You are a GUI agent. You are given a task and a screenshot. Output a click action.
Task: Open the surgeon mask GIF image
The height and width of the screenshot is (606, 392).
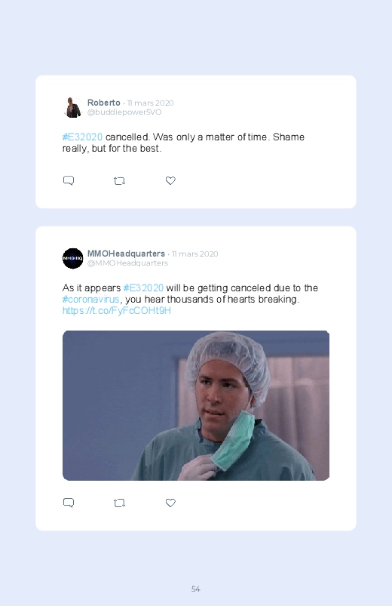(x=196, y=405)
